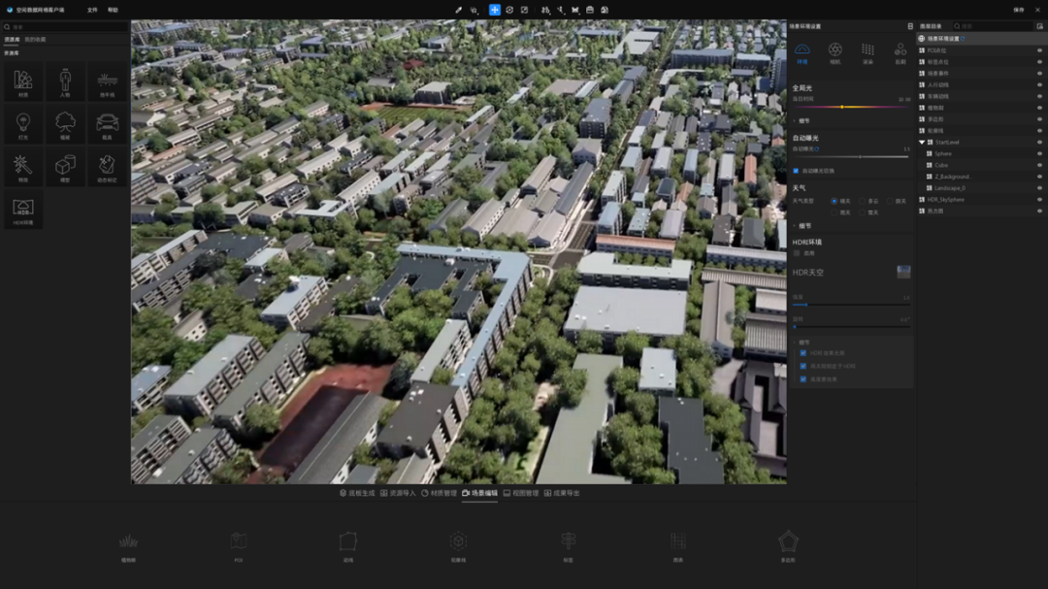Click the 保存 button
This screenshot has height=589, width=1048.
[1018, 10]
